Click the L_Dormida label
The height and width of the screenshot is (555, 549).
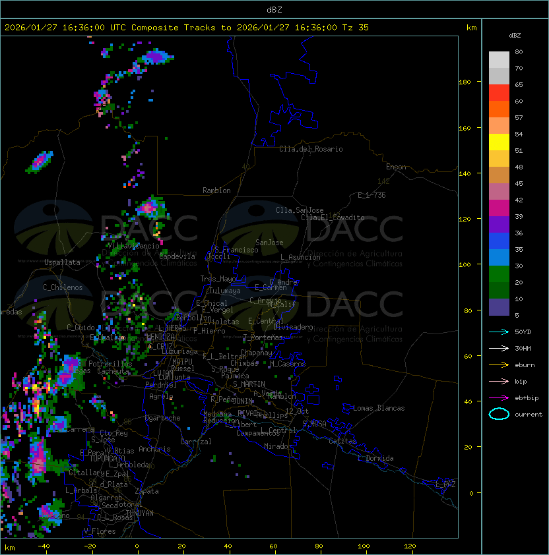(x=375, y=458)
